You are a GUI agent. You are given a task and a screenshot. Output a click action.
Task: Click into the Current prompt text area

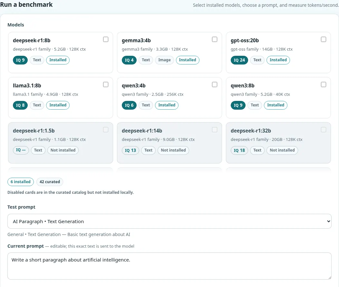pyautogui.click(x=169, y=266)
